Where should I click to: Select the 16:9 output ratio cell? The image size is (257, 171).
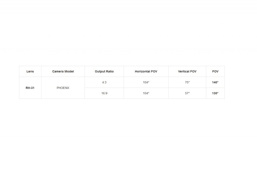[104, 93]
